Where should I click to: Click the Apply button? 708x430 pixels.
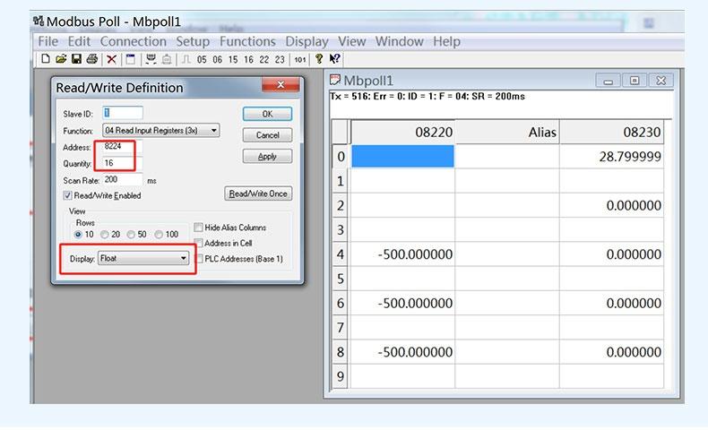[267, 156]
